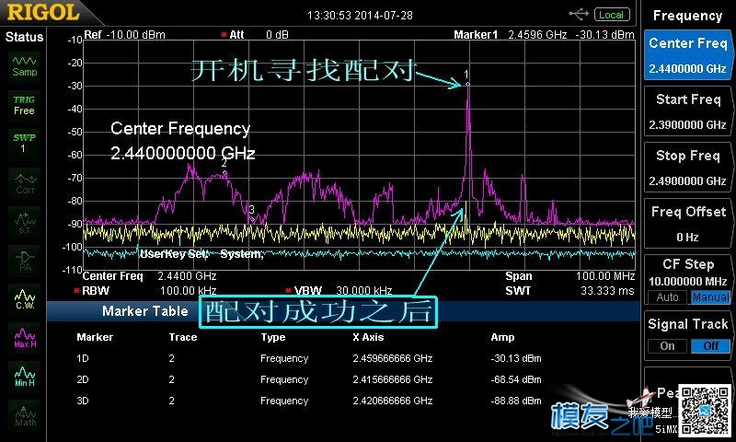736x442 pixels.
Task: Click the SWP sweep count icon
Action: [x=25, y=144]
